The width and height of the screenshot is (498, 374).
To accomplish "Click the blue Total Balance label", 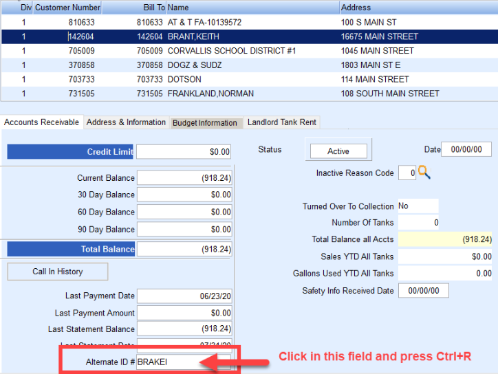I will pyautogui.click(x=71, y=250).
